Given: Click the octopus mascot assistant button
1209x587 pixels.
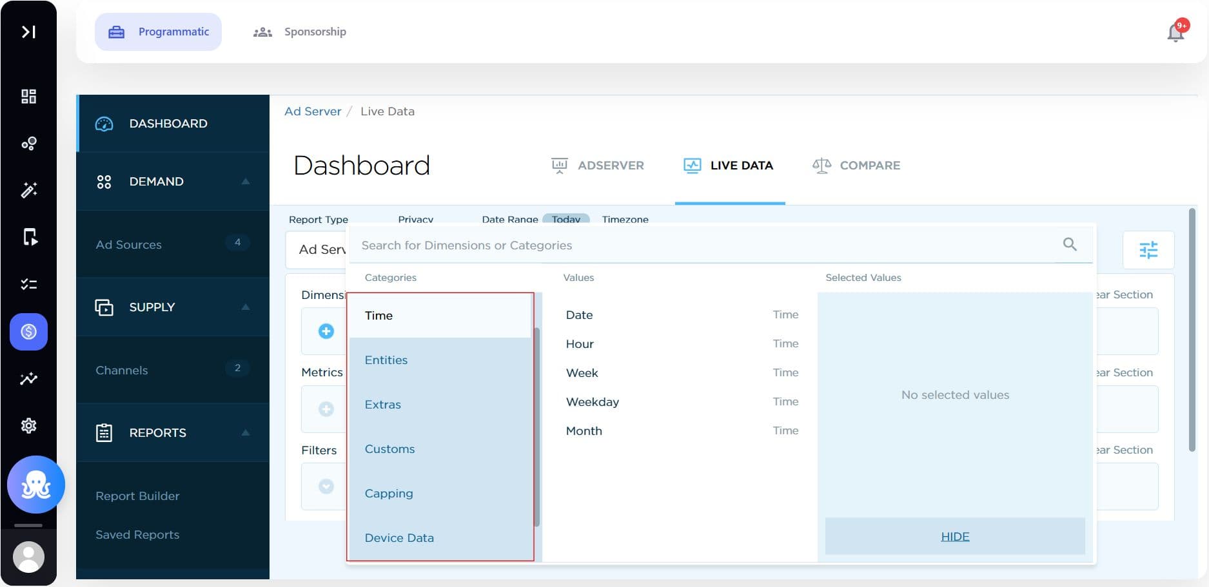Looking at the screenshot, I should coord(36,485).
